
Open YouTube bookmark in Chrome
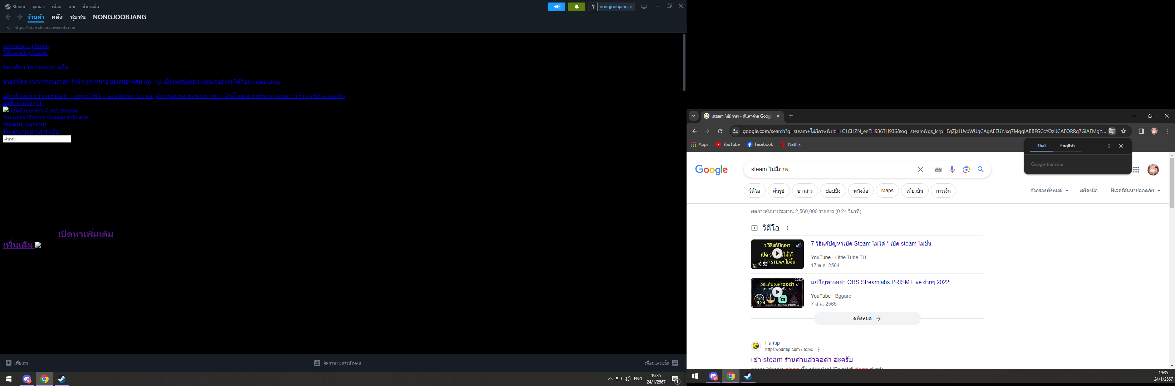tap(728, 144)
